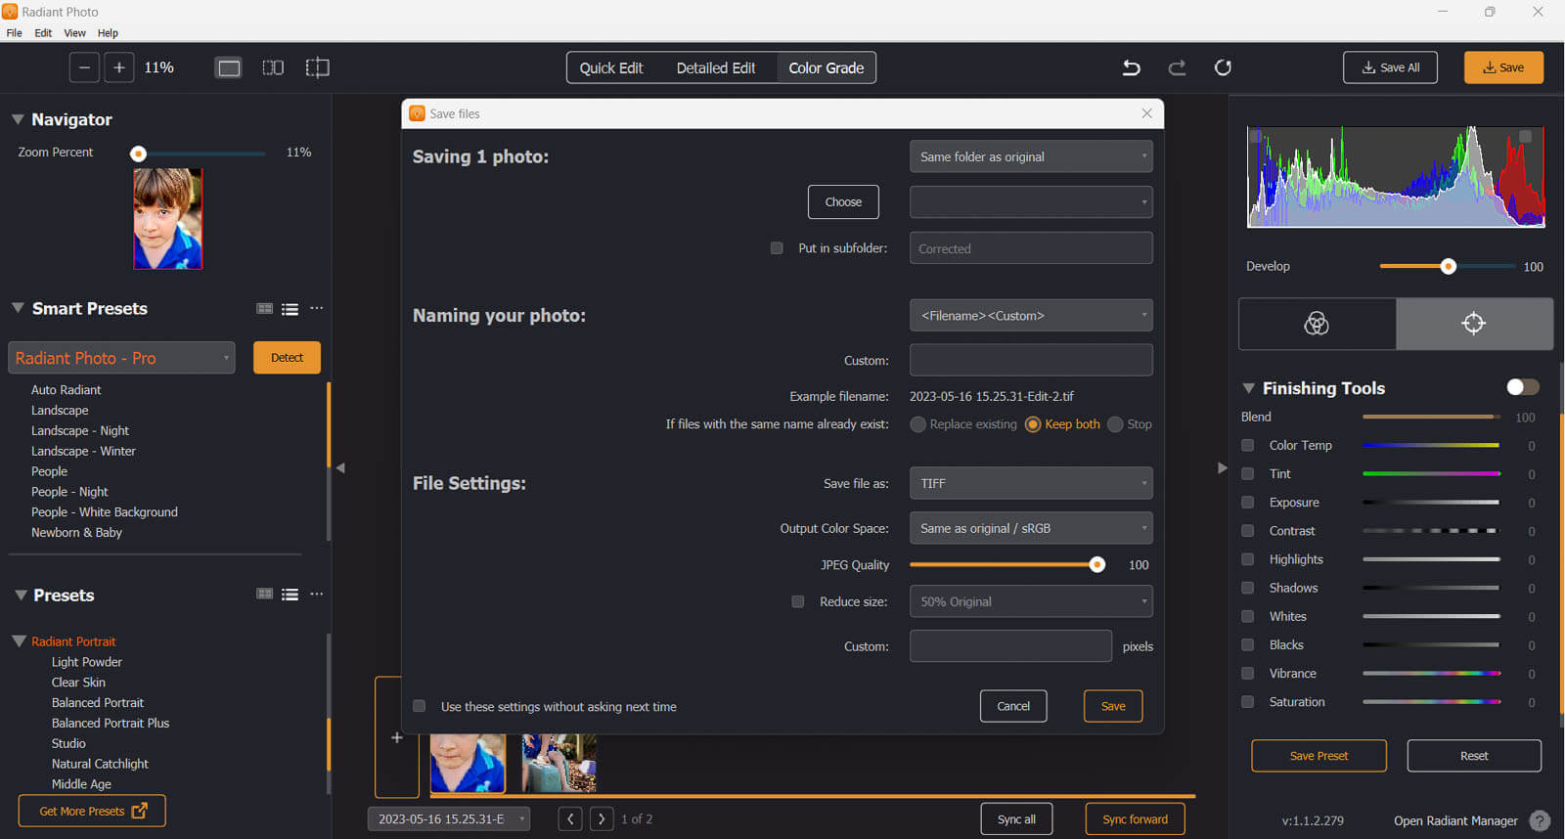1565x839 pixels.
Task: Click Cancel in the Save files dialog
Action: (x=1013, y=706)
